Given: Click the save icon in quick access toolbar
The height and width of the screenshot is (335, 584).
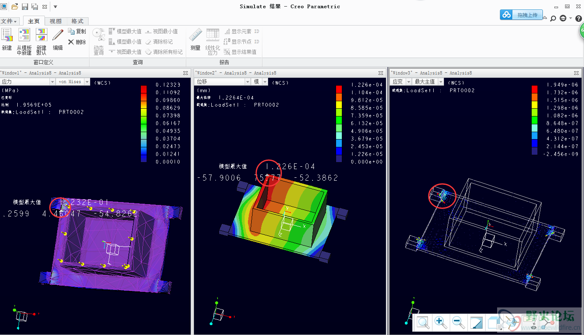Looking at the screenshot, I should 25,6.
